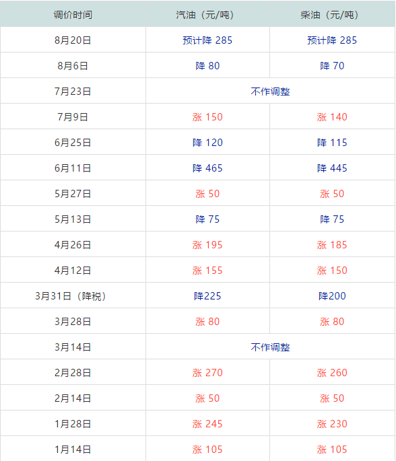
Task: Click gasoline value 降 80 for 8月6日
Action: click(x=207, y=66)
